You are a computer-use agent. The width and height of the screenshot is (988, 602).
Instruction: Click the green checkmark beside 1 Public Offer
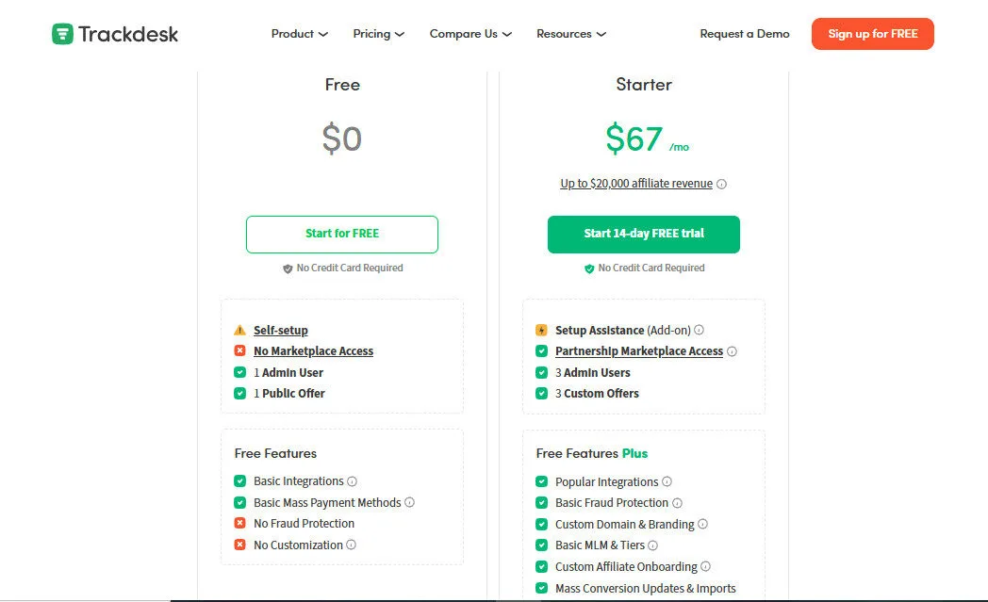pos(240,393)
